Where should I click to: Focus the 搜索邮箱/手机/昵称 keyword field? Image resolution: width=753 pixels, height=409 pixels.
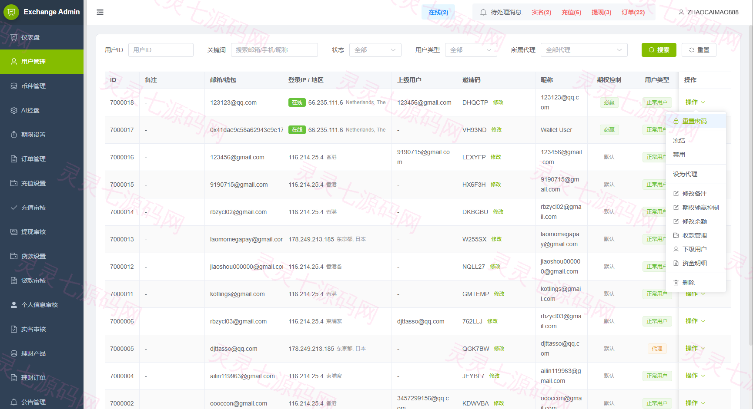pyautogui.click(x=274, y=50)
